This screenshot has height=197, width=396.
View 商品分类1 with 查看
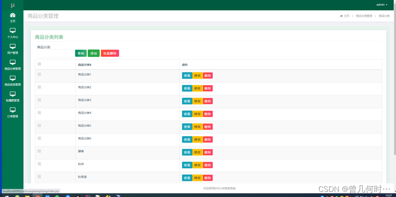[x=187, y=76]
